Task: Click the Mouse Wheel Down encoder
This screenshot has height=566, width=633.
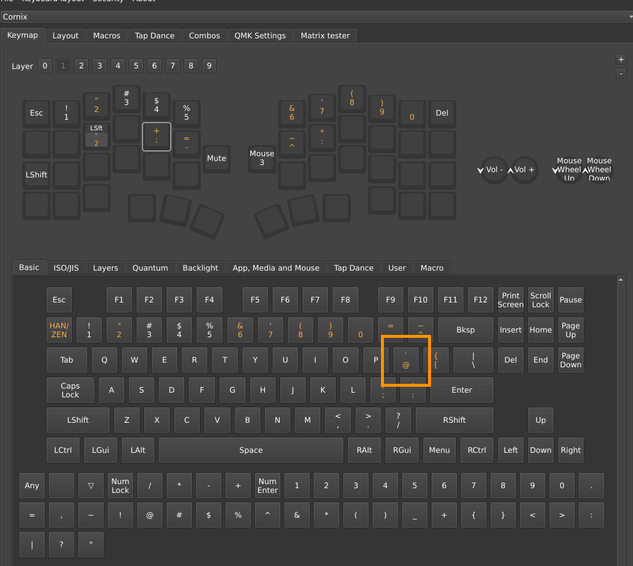Action: tap(599, 170)
